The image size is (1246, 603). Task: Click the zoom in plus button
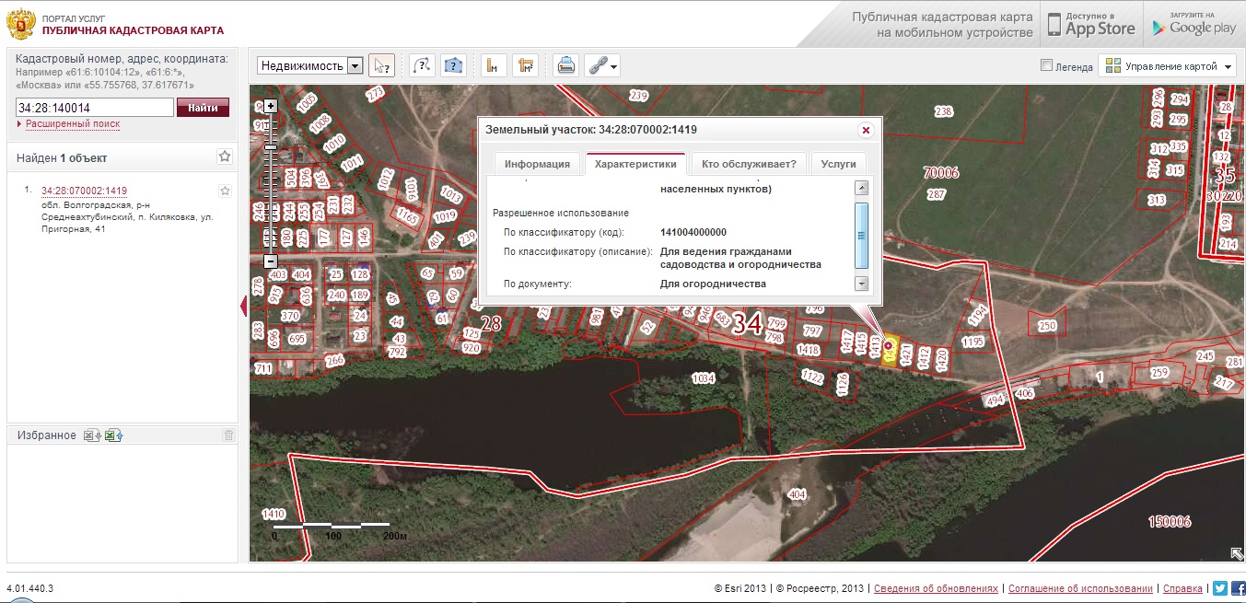[x=271, y=105]
